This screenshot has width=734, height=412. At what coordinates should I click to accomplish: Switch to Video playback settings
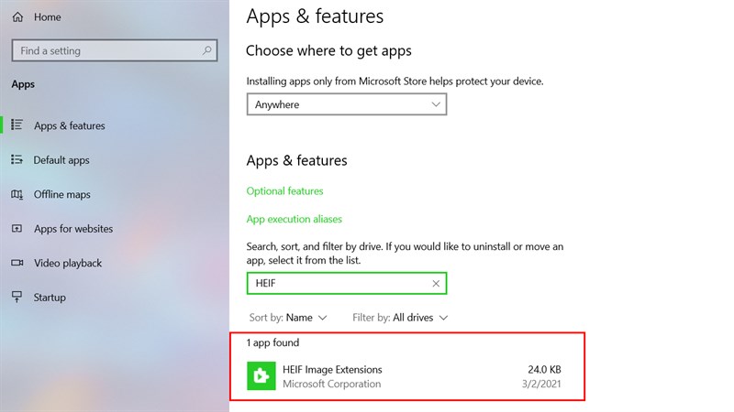pyautogui.click(x=68, y=263)
